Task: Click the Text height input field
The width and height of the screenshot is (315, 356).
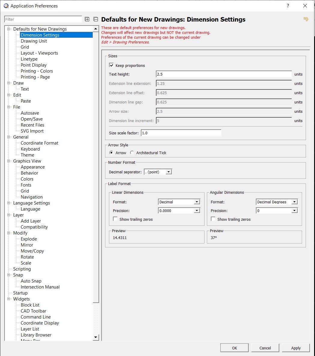Action: pyautogui.click(x=224, y=74)
